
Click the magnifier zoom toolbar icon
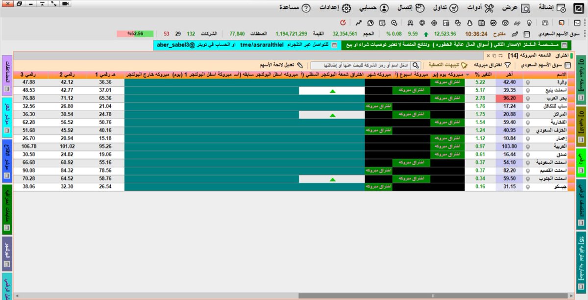pyautogui.click(x=394, y=23)
